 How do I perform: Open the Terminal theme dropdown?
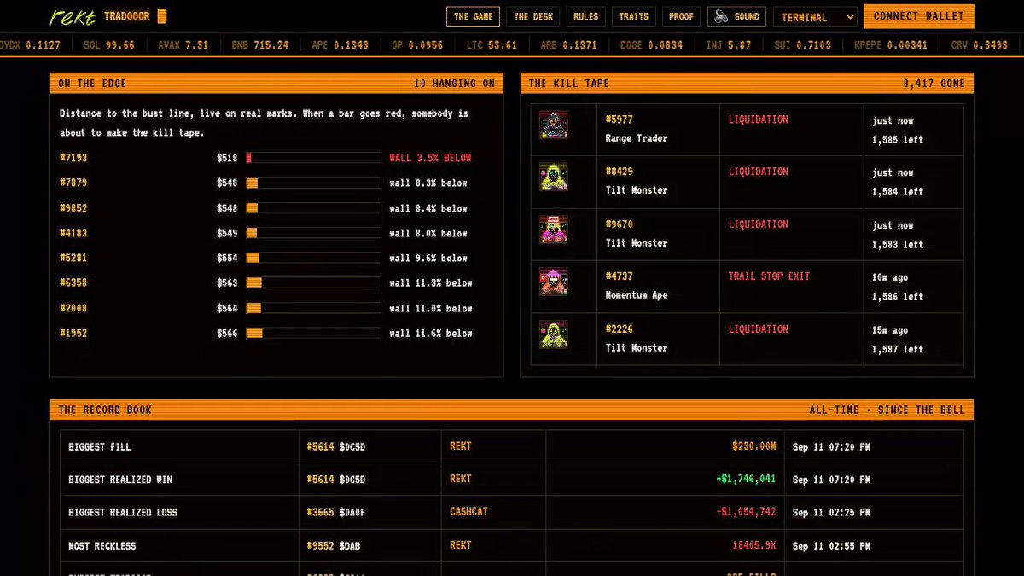tap(815, 17)
